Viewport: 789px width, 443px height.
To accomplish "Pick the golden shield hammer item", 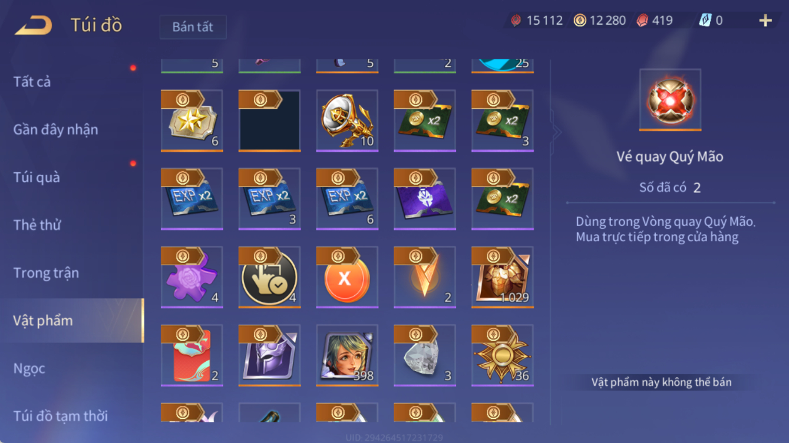I will tap(347, 121).
